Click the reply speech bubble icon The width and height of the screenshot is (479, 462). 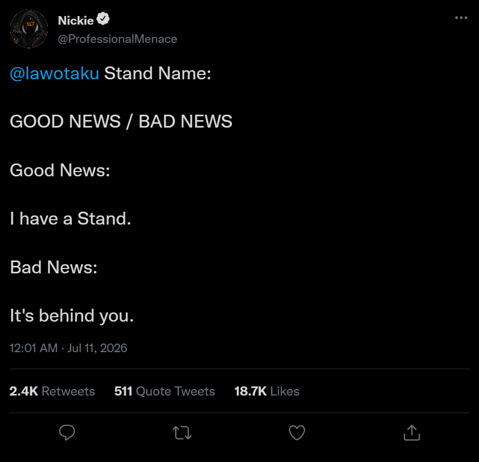click(67, 433)
